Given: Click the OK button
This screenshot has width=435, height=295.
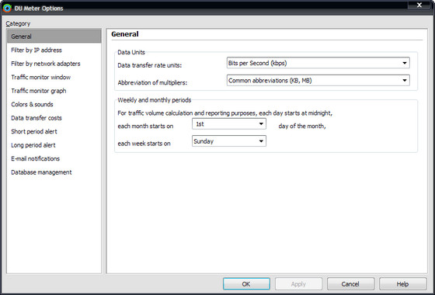Looking at the screenshot, I should (246, 284).
